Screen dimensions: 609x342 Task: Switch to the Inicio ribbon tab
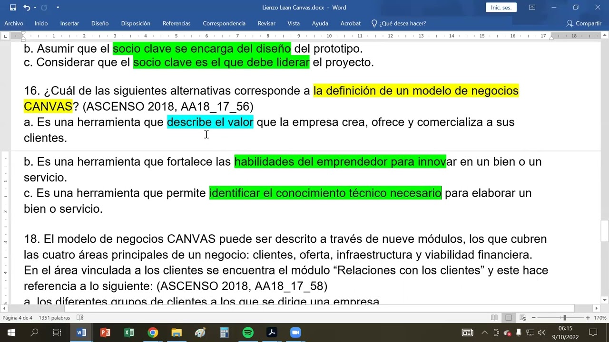point(41,23)
